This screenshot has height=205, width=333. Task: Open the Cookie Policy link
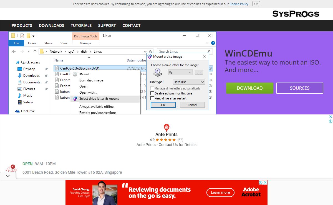(239, 4)
